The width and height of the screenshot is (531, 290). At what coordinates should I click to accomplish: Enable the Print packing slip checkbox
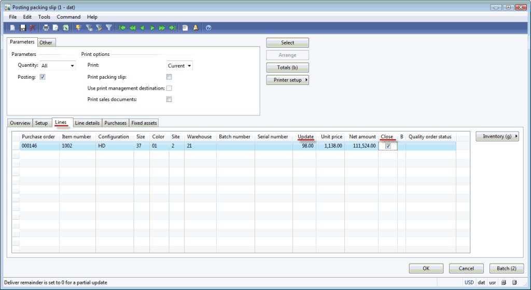[x=169, y=77]
